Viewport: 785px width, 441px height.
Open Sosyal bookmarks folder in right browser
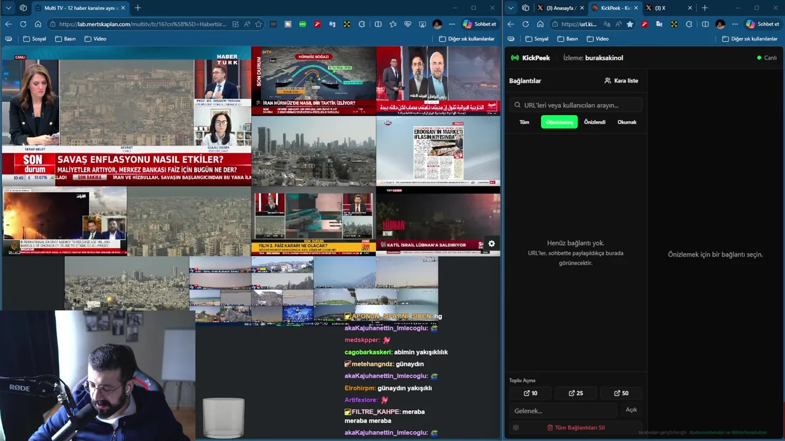click(537, 39)
